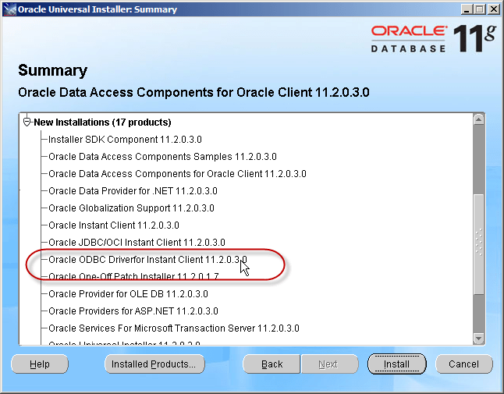504x394 pixels.
Task: Close the installer window
Action: click(x=493, y=9)
